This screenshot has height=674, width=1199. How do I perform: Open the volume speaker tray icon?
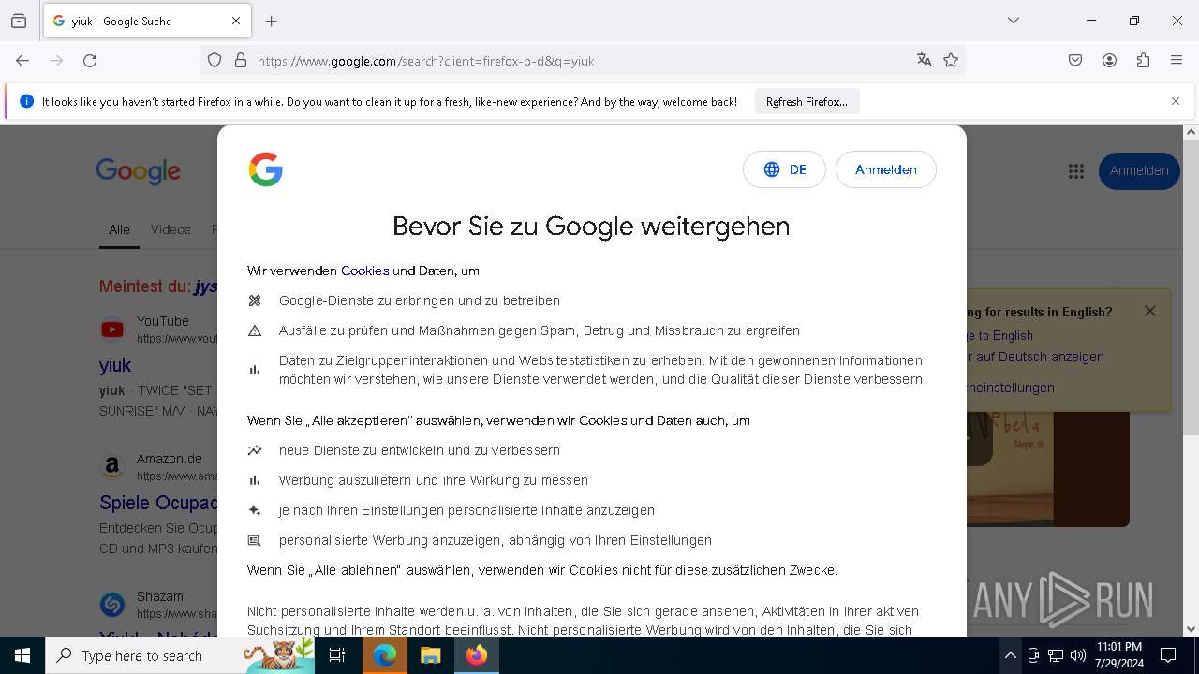pos(1078,655)
